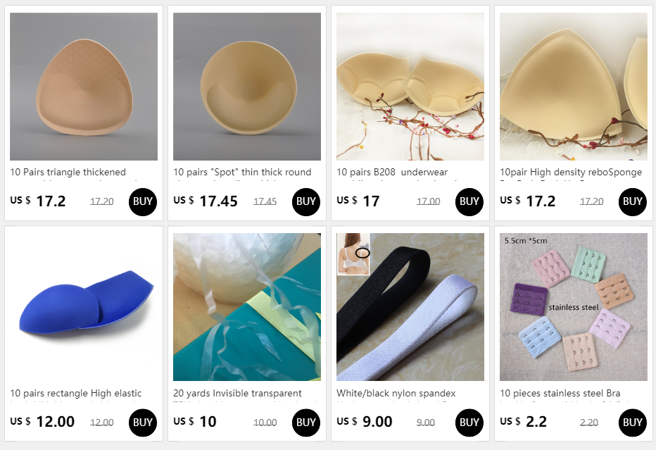Open the triangle thickened pad product image

point(84,87)
